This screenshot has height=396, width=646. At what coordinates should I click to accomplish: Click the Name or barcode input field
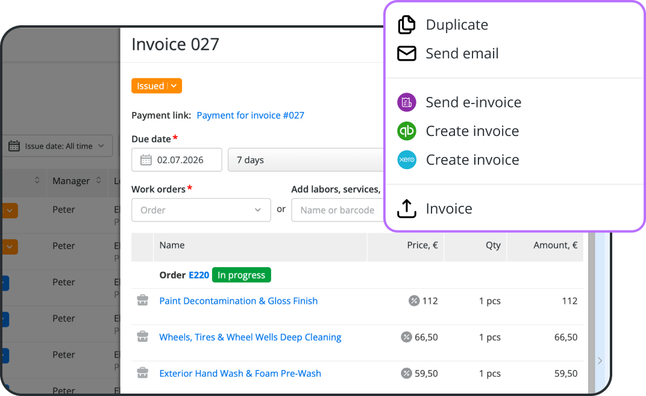tap(338, 210)
